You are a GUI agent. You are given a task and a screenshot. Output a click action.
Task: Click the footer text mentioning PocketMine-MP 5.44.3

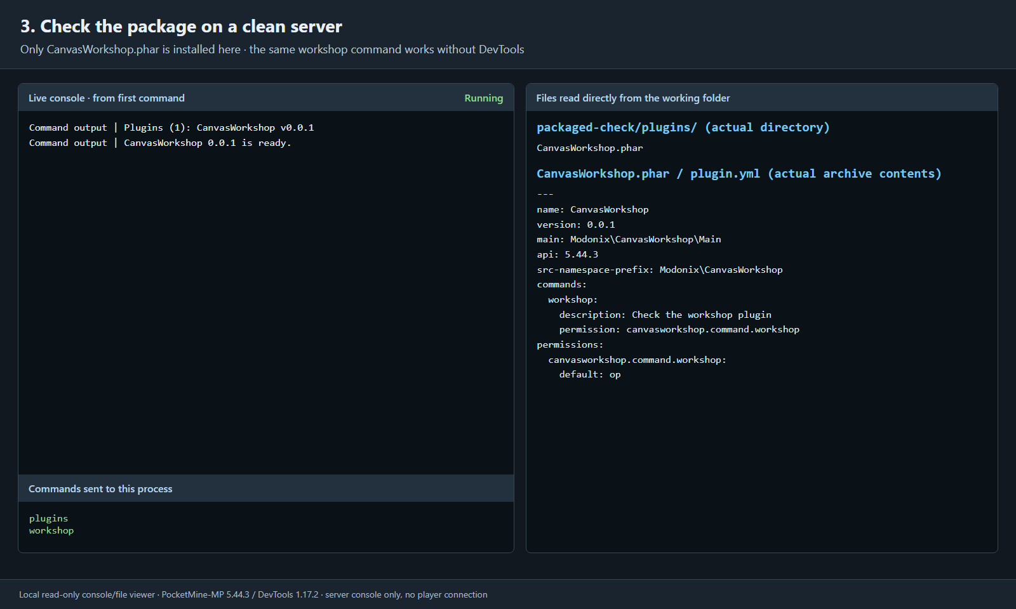pyautogui.click(x=253, y=594)
